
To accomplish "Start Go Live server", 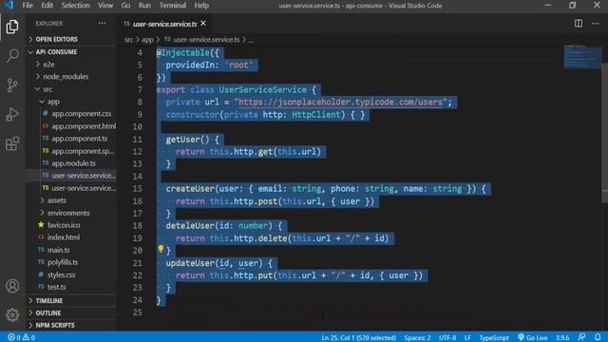I will click(533, 337).
